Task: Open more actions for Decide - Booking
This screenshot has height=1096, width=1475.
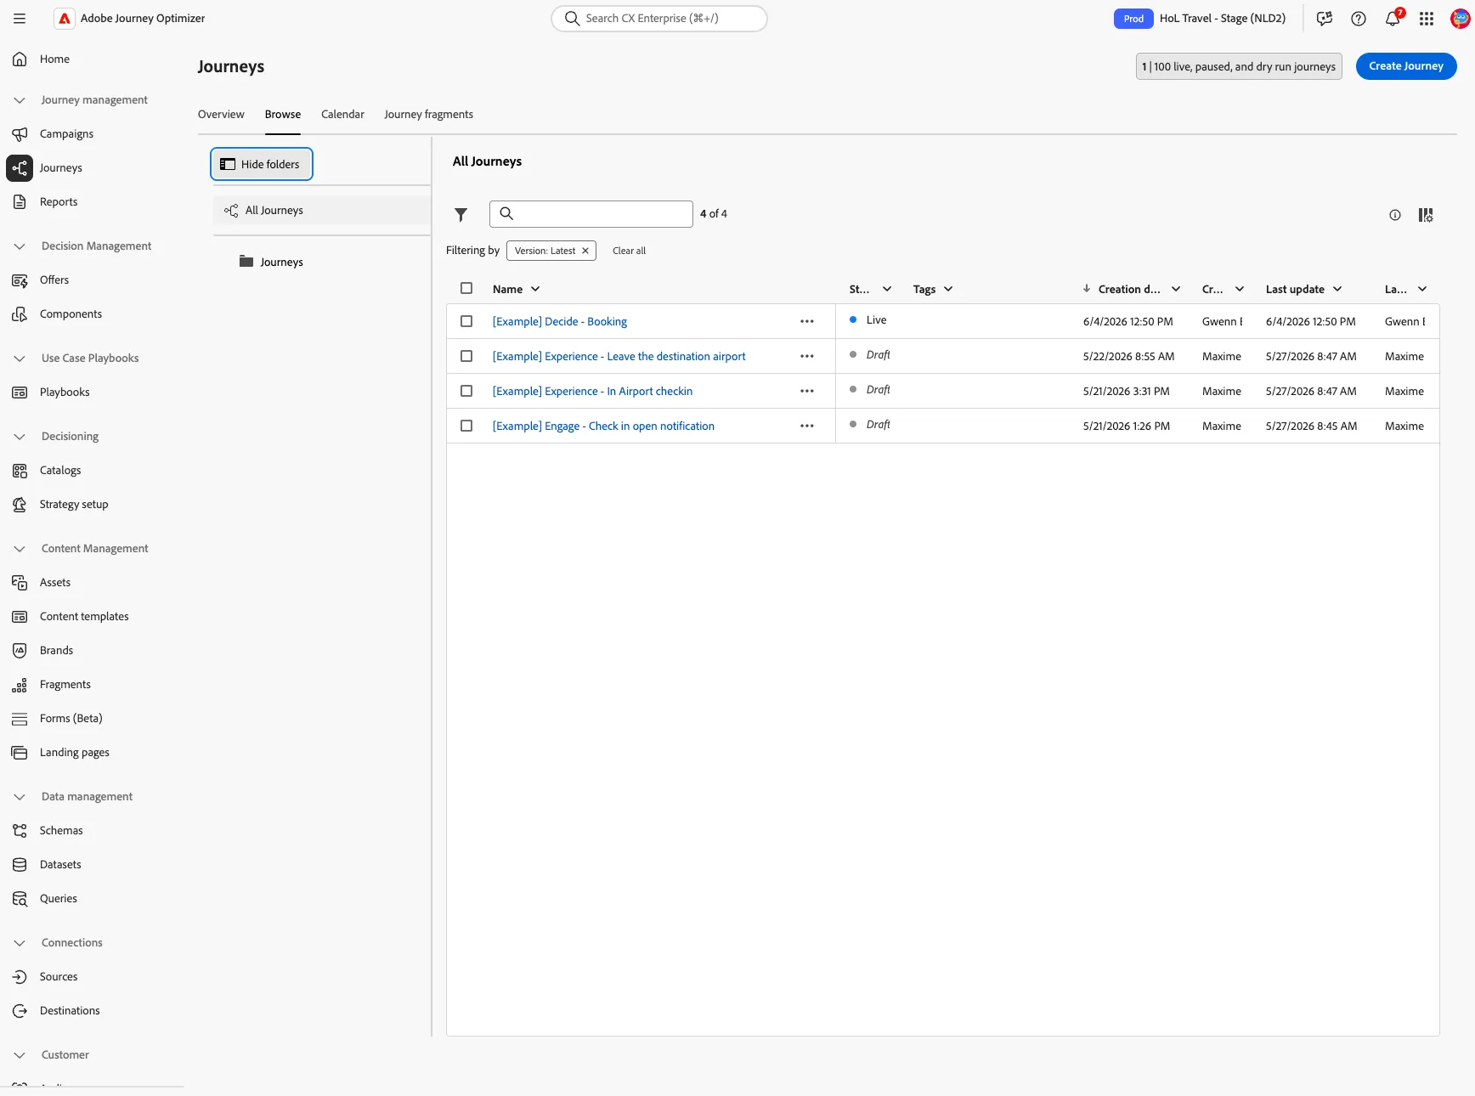Action: coord(807,321)
